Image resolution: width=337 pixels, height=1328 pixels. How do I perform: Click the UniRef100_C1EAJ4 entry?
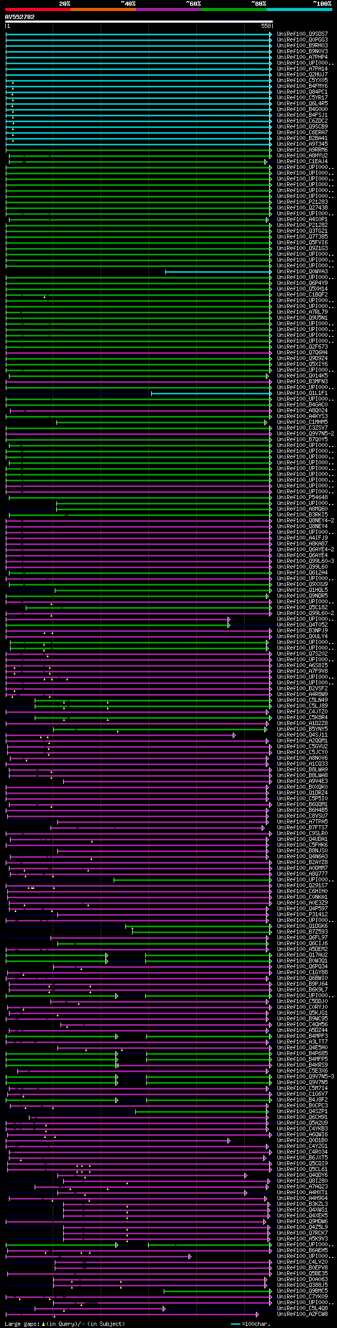(302, 162)
